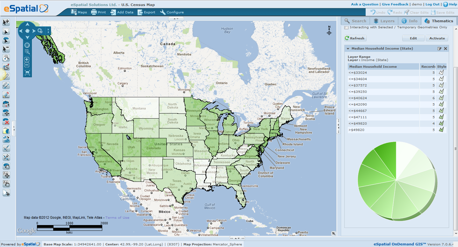
Task: Close the Median Household Income thematic
Action: (446, 49)
